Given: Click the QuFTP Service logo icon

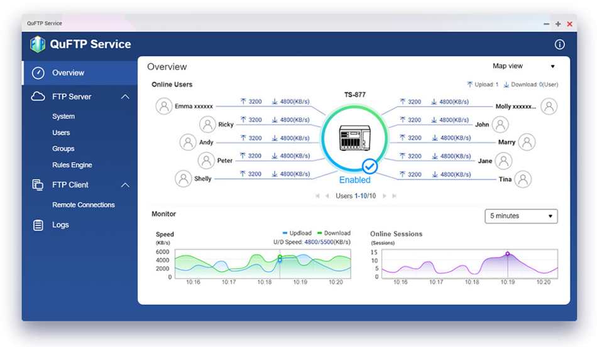Looking at the screenshot, I should 38,44.
